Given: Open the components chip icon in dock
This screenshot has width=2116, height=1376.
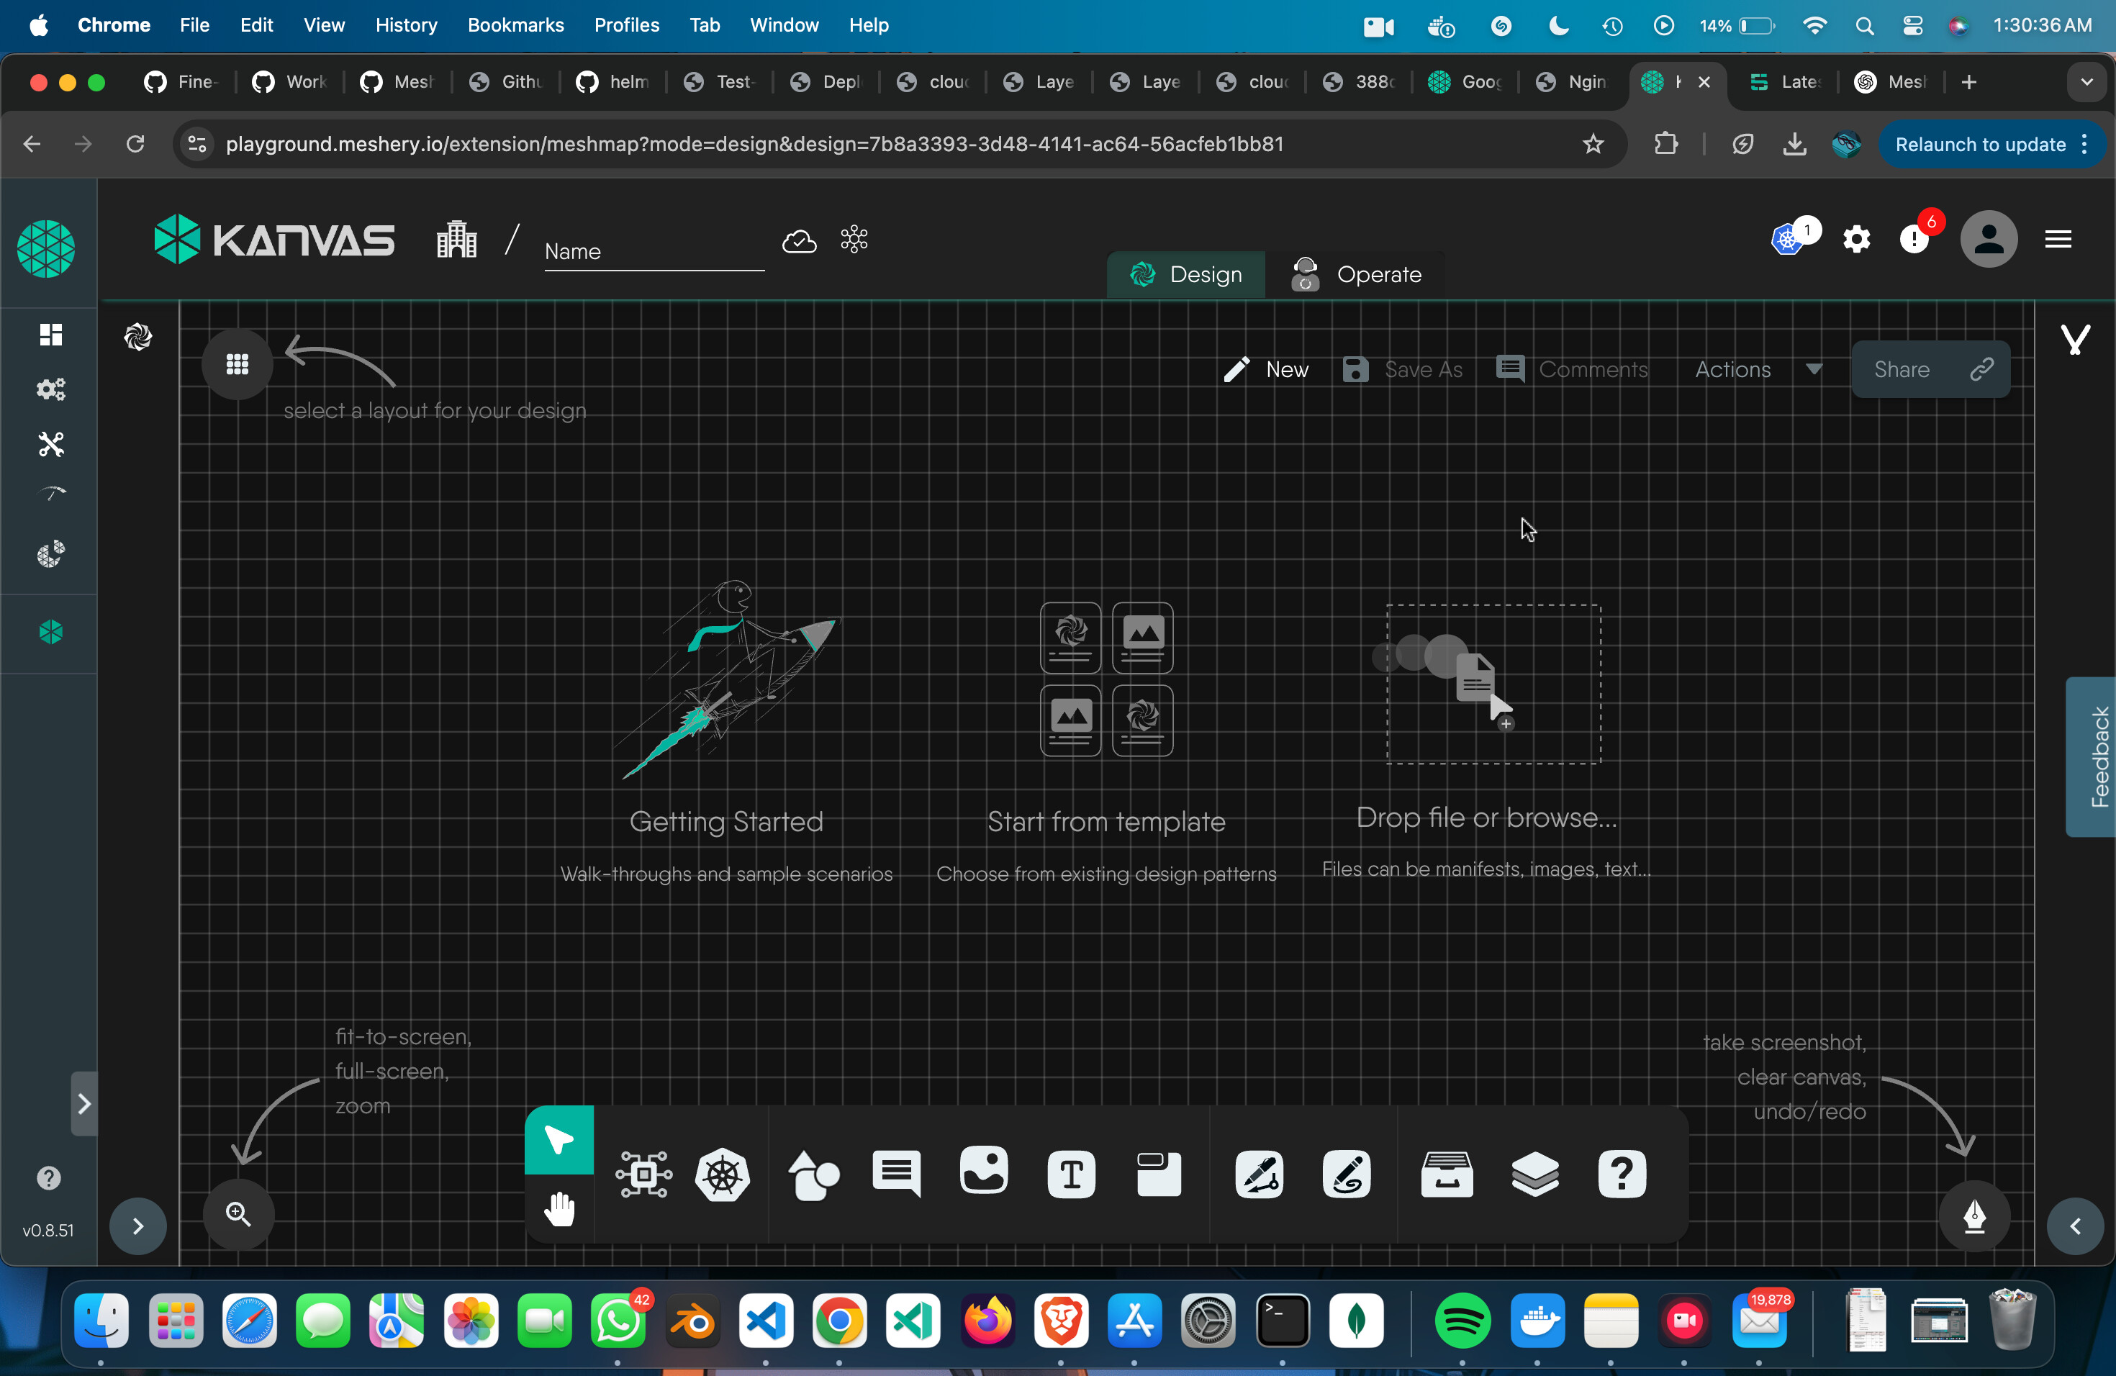Looking at the screenshot, I should point(643,1174).
